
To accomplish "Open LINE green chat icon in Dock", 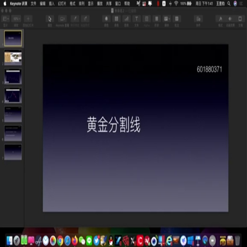I will [89, 240].
